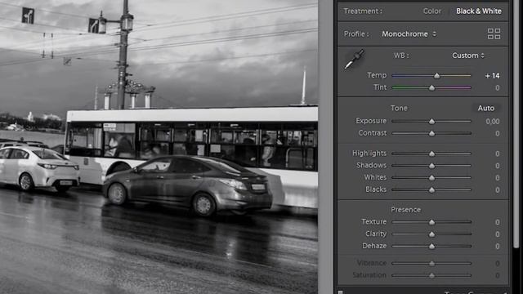Select the Temp value +14 field
The image size is (523, 294).
click(x=492, y=76)
